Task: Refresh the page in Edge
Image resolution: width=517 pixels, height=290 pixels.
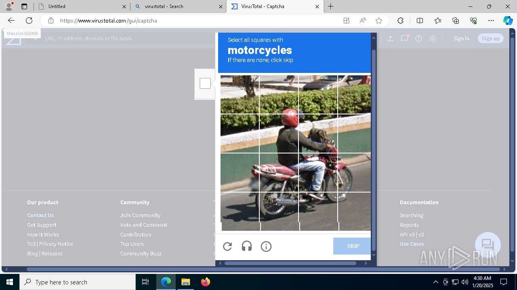Action: [29, 21]
